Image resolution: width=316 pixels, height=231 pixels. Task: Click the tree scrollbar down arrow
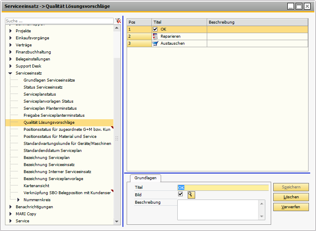pos(117,222)
